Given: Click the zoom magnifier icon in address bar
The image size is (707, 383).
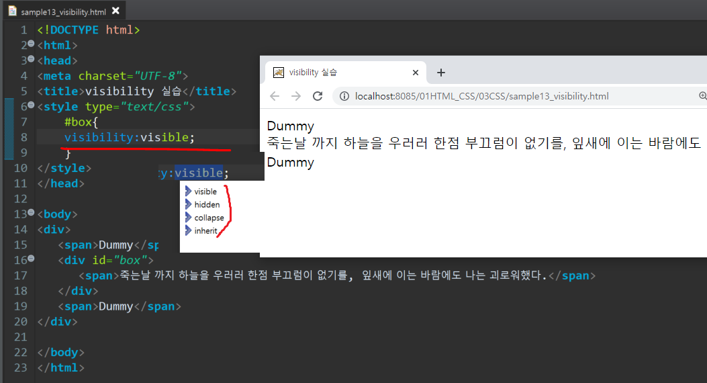Looking at the screenshot, I should (702, 95).
